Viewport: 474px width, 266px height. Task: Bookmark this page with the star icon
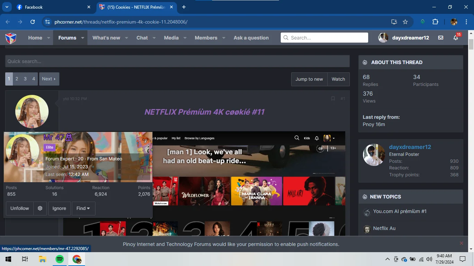405,22
